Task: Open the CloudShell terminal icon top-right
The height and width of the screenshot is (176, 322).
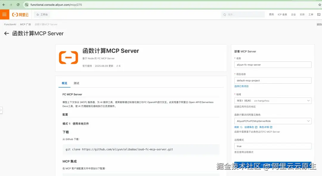Action: point(319,14)
